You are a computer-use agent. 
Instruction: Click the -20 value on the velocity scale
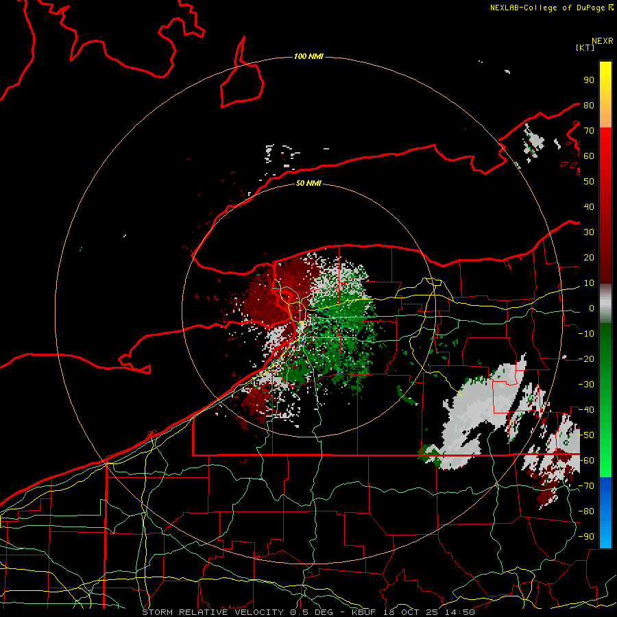click(x=586, y=359)
